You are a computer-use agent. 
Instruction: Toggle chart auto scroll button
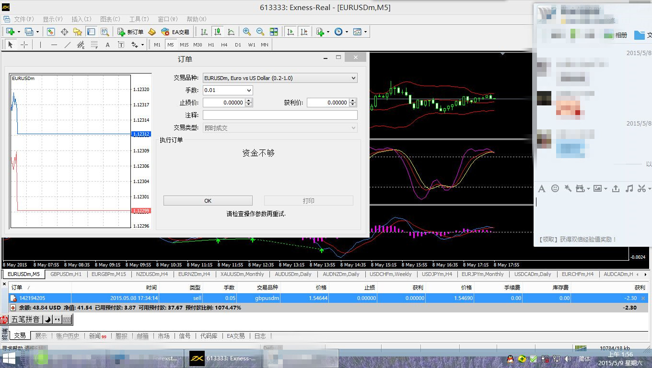click(290, 32)
